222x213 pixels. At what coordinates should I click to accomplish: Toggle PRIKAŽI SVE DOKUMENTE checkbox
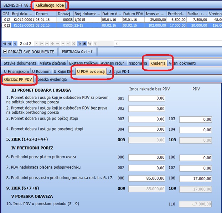click(x=5, y=52)
